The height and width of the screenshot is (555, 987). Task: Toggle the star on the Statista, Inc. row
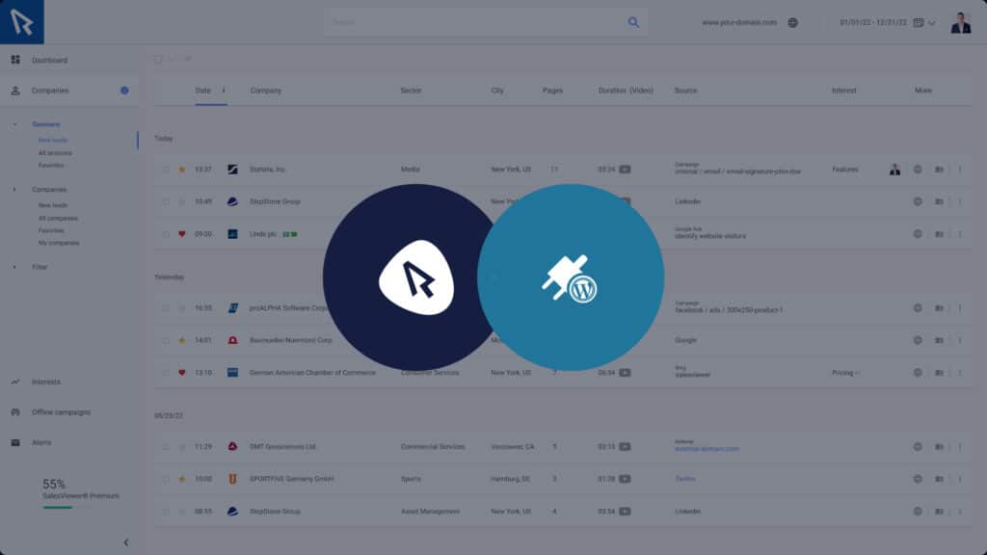(x=181, y=170)
